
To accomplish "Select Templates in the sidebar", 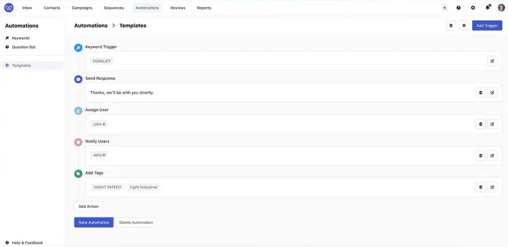I will [32, 65].
